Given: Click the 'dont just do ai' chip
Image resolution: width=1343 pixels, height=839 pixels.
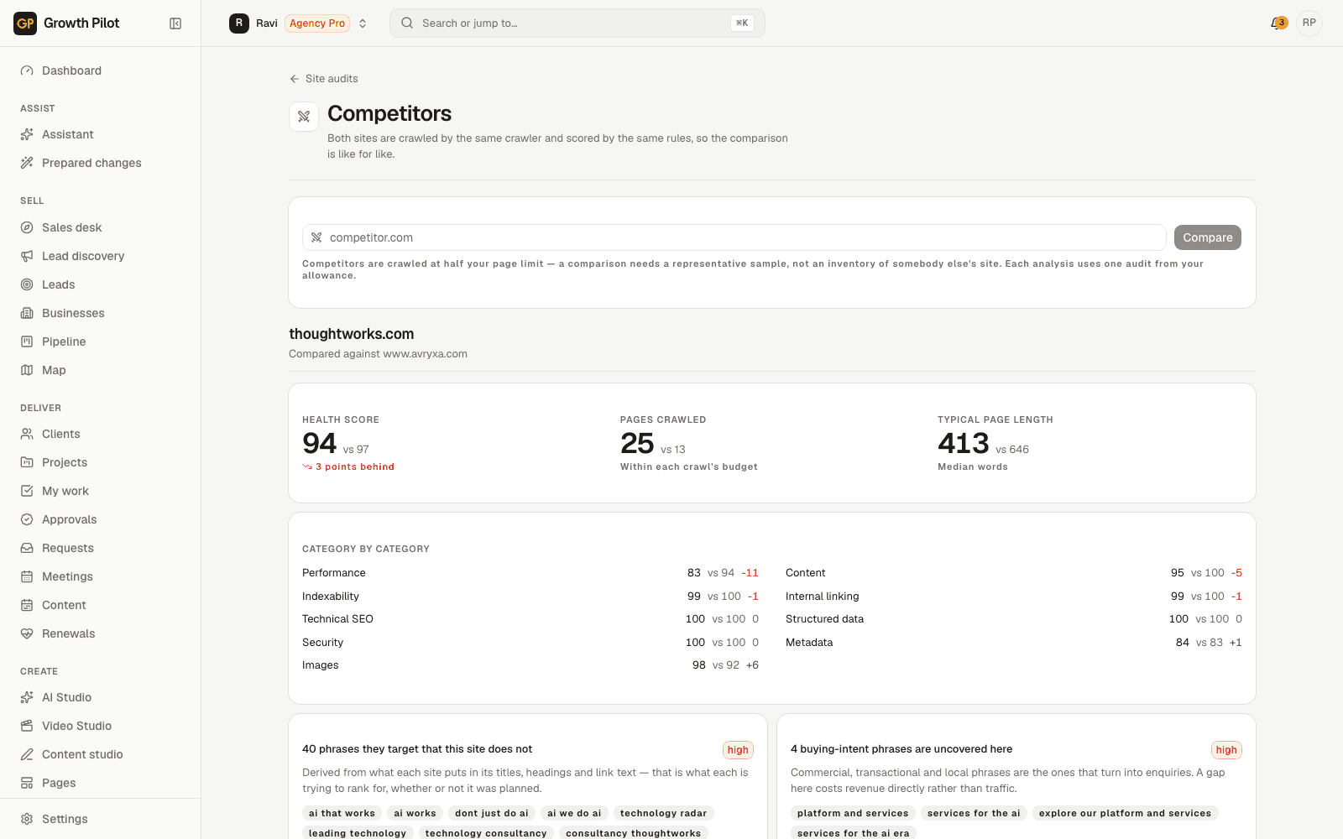Looking at the screenshot, I should point(492,813).
